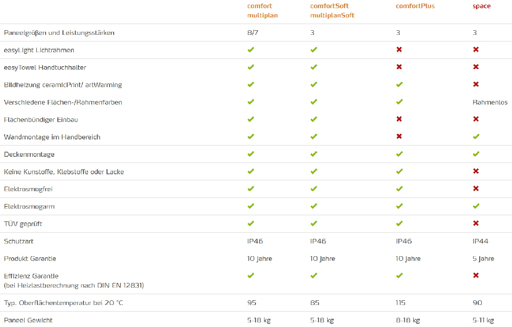Click the comfort multiplan column header
The width and height of the screenshot is (512, 327).
pyautogui.click(x=262, y=11)
